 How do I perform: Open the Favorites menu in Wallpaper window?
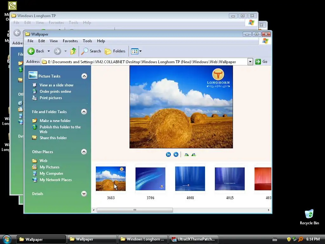70,41
